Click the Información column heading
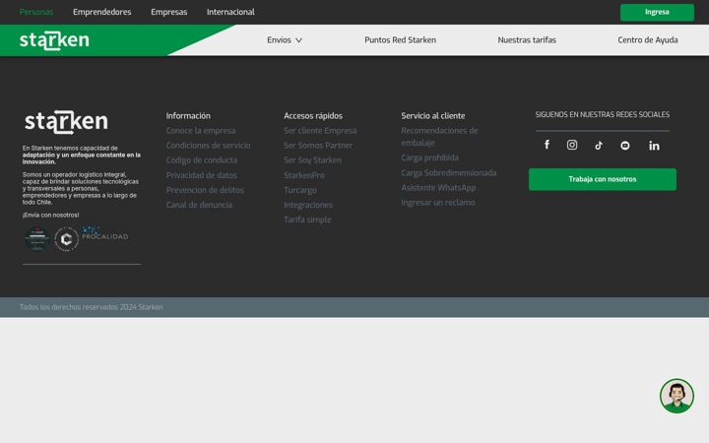Image resolution: width=709 pixels, height=443 pixels. pyautogui.click(x=188, y=116)
